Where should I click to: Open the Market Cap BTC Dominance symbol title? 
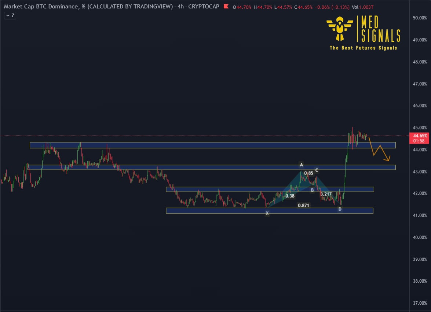(88, 6)
